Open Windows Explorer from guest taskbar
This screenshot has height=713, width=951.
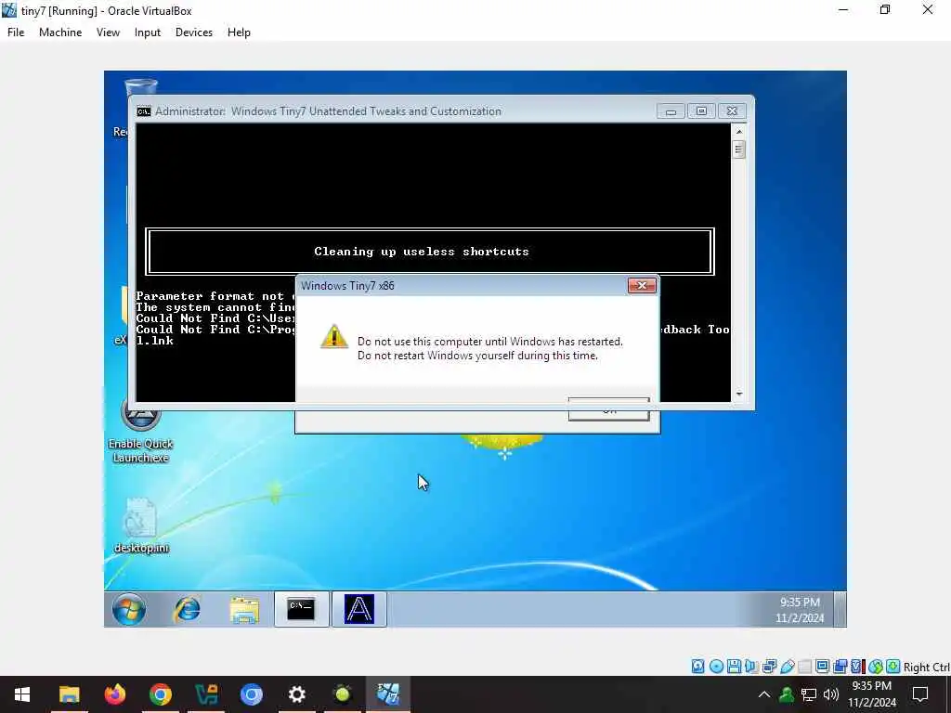pyautogui.click(x=244, y=609)
